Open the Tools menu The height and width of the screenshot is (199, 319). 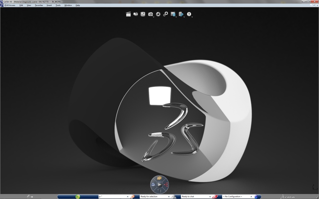[58, 5]
